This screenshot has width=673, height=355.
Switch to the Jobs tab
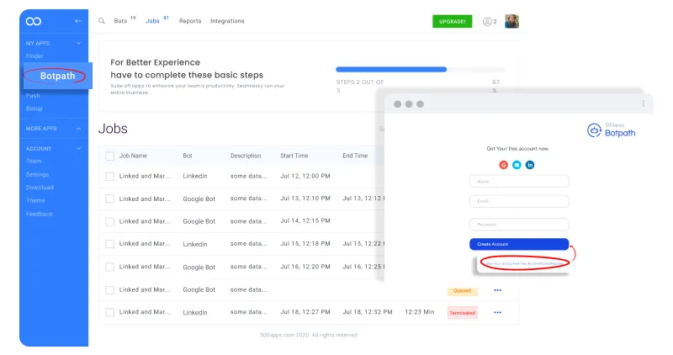(x=152, y=21)
